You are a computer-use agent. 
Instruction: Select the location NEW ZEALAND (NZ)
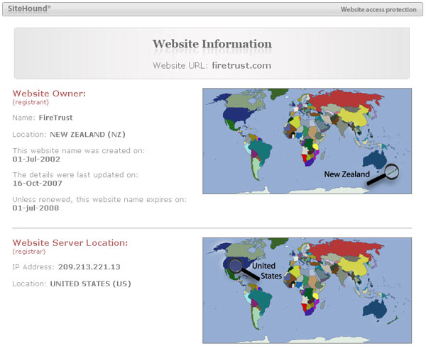coord(88,135)
